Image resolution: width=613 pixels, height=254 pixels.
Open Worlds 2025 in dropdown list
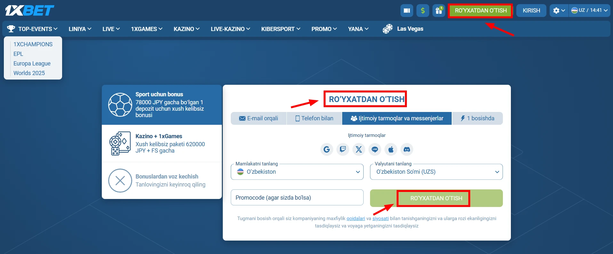click(29, 73)
